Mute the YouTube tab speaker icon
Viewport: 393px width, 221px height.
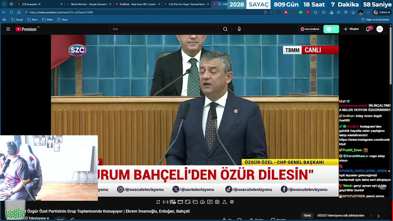coord(219,4)
